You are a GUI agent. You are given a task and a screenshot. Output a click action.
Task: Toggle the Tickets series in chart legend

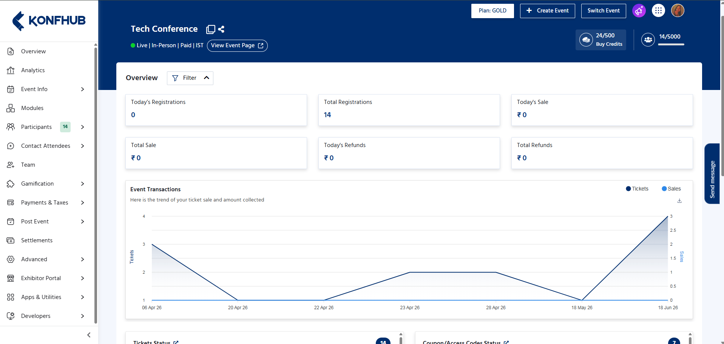(637, 189)
